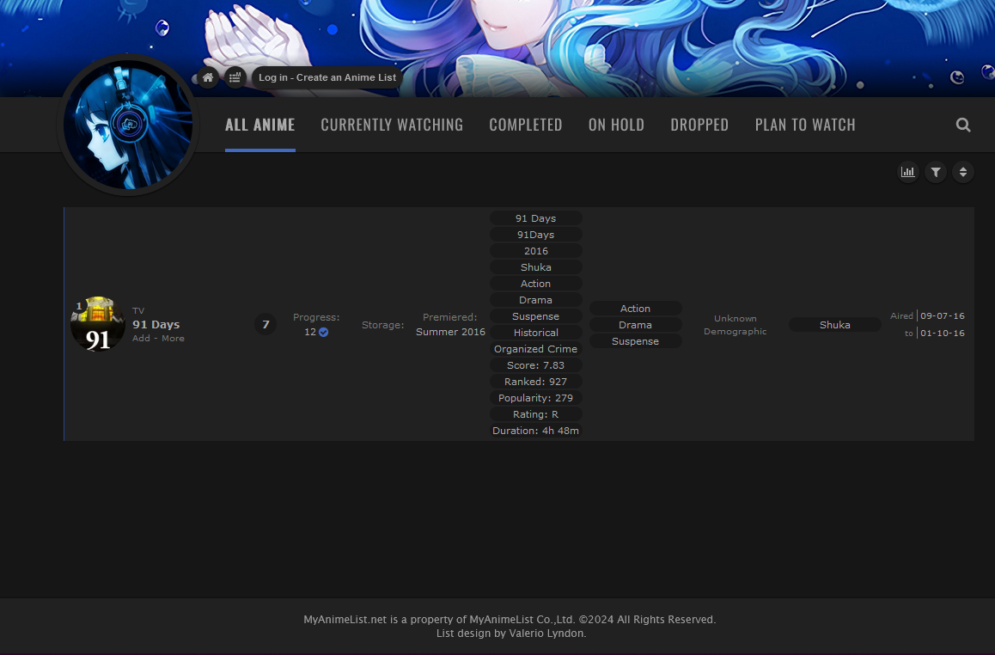Image resolution: width=995 pixels, height=655 pixels.
Task: Click the Valerio Lyndon footer credit
Action: pyautogui.click(x=546, y=633)
